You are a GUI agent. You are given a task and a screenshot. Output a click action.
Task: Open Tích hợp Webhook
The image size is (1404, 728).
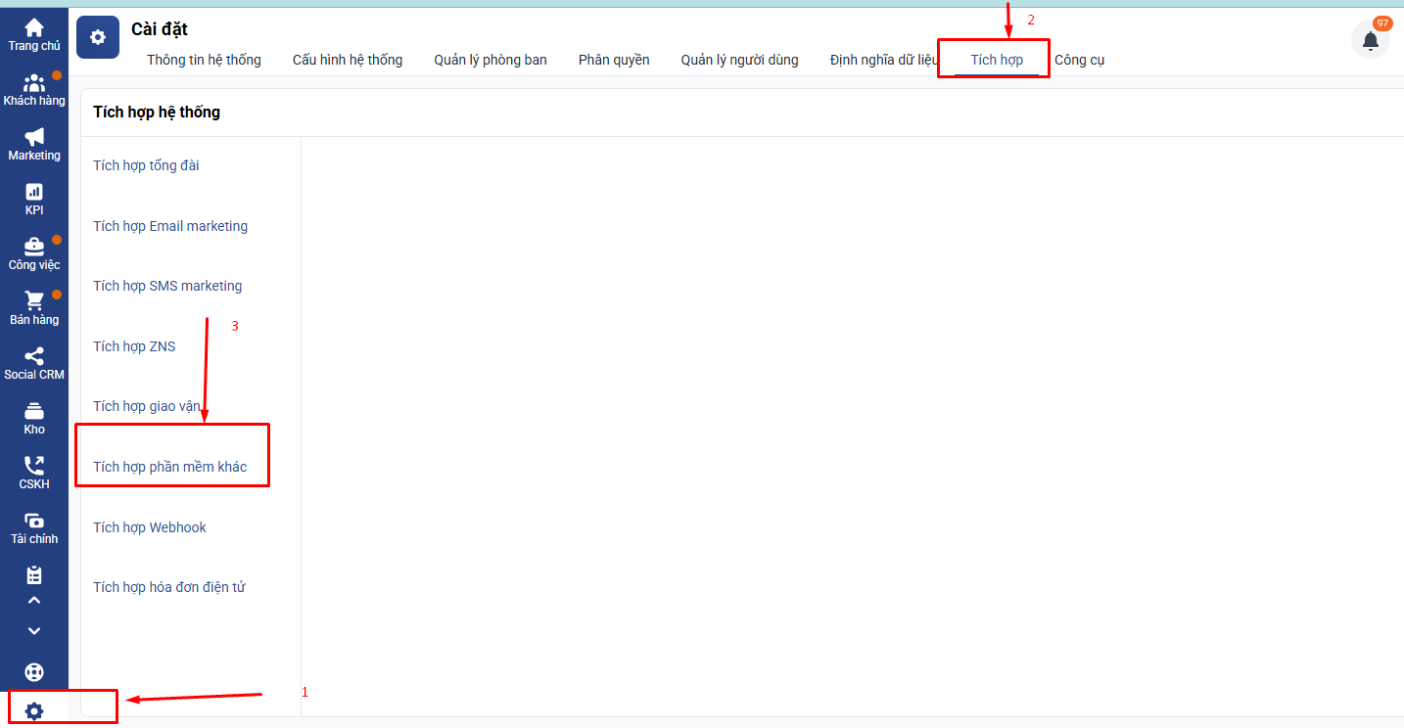[150, 527]
